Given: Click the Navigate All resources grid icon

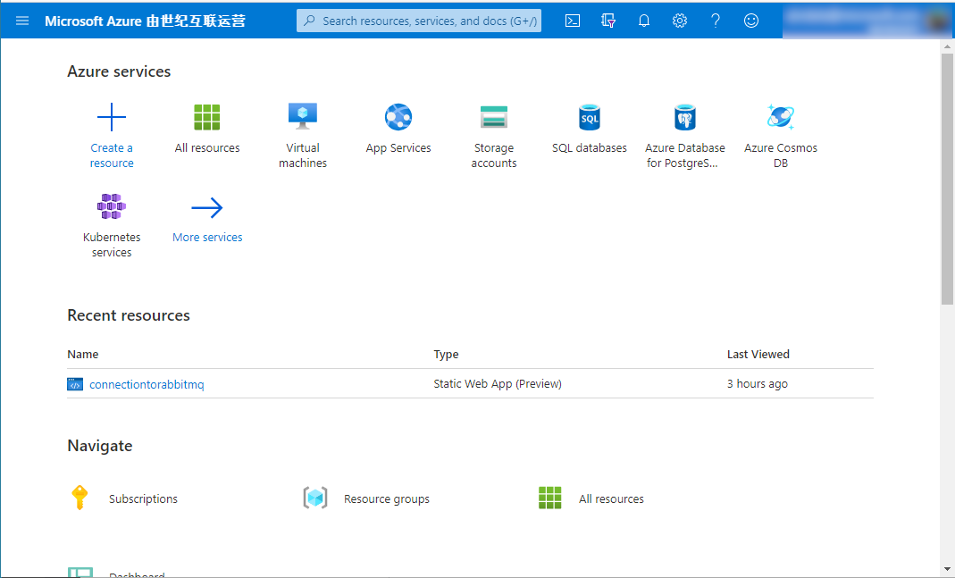Looking at the screenshot, I should click(550, 498).
